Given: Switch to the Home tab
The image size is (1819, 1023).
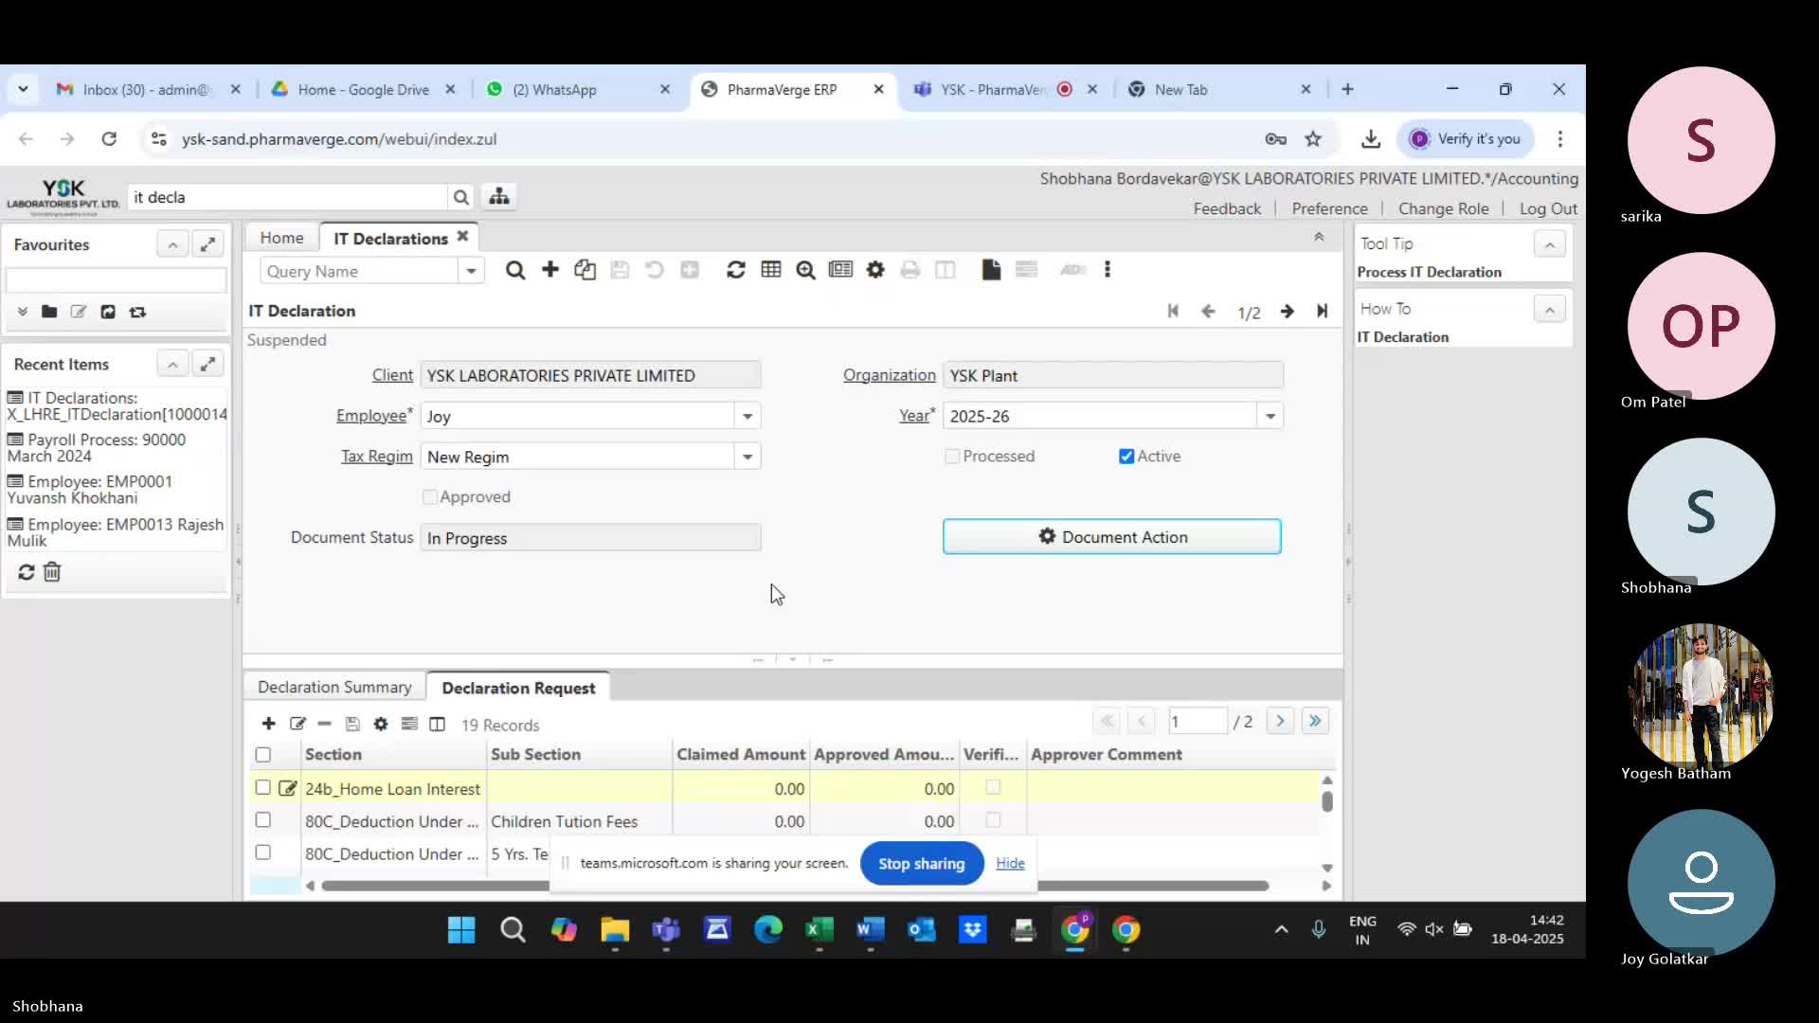Looking at the screenshot, I should click(281, 238).
